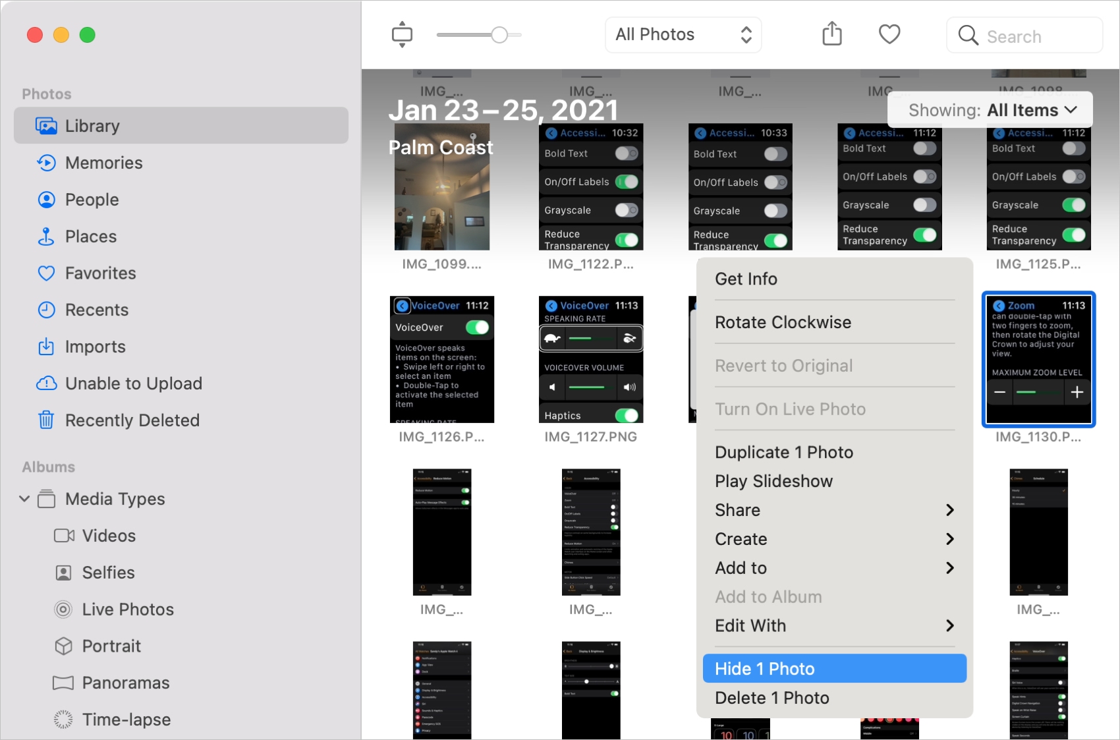This screenshot has height=740, width=1120.
Task: Choose Duplicate 1 Photo
Action: (835, 452)
